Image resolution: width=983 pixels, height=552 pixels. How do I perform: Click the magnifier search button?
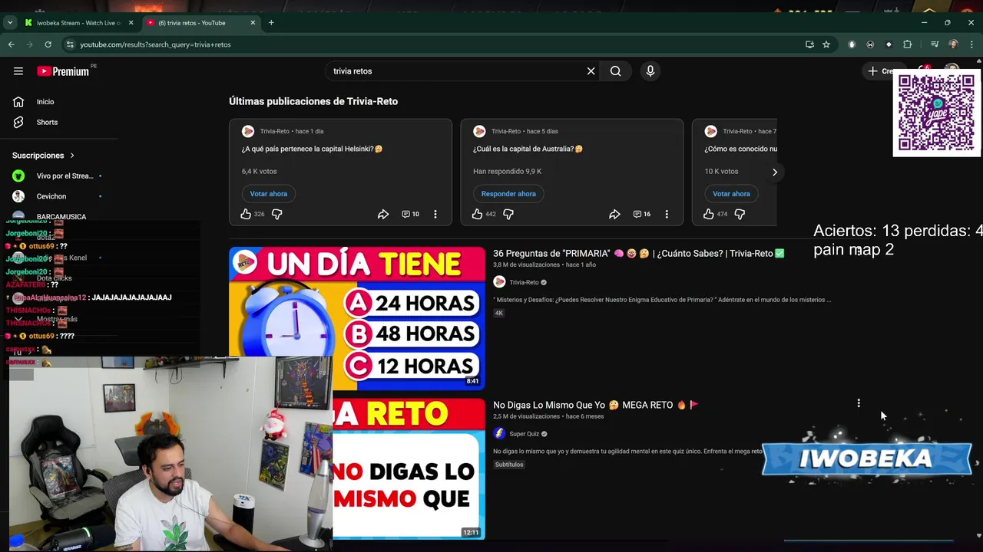[615, 71]
